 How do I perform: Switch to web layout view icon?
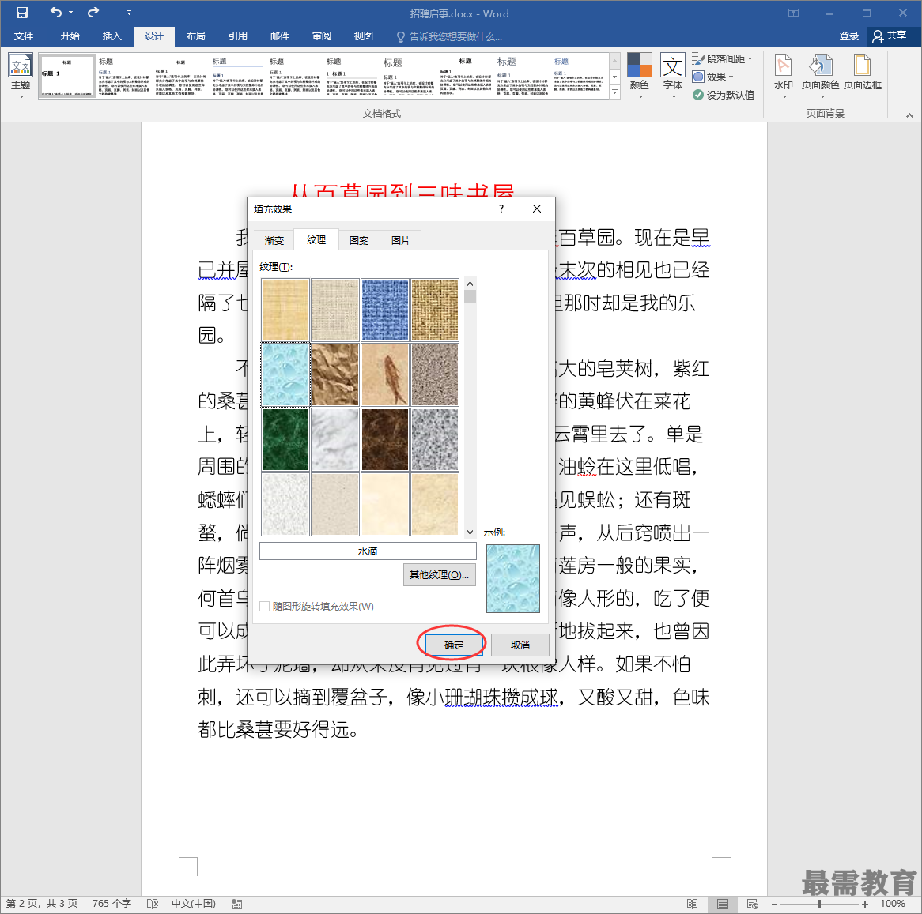[x=752, y=904]
